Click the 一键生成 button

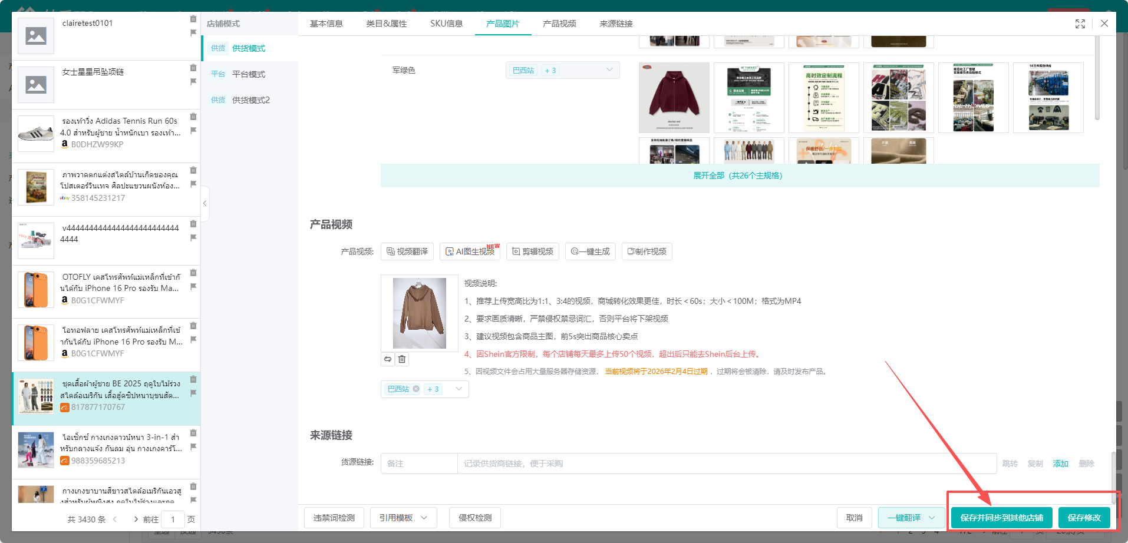coord(591,251)
